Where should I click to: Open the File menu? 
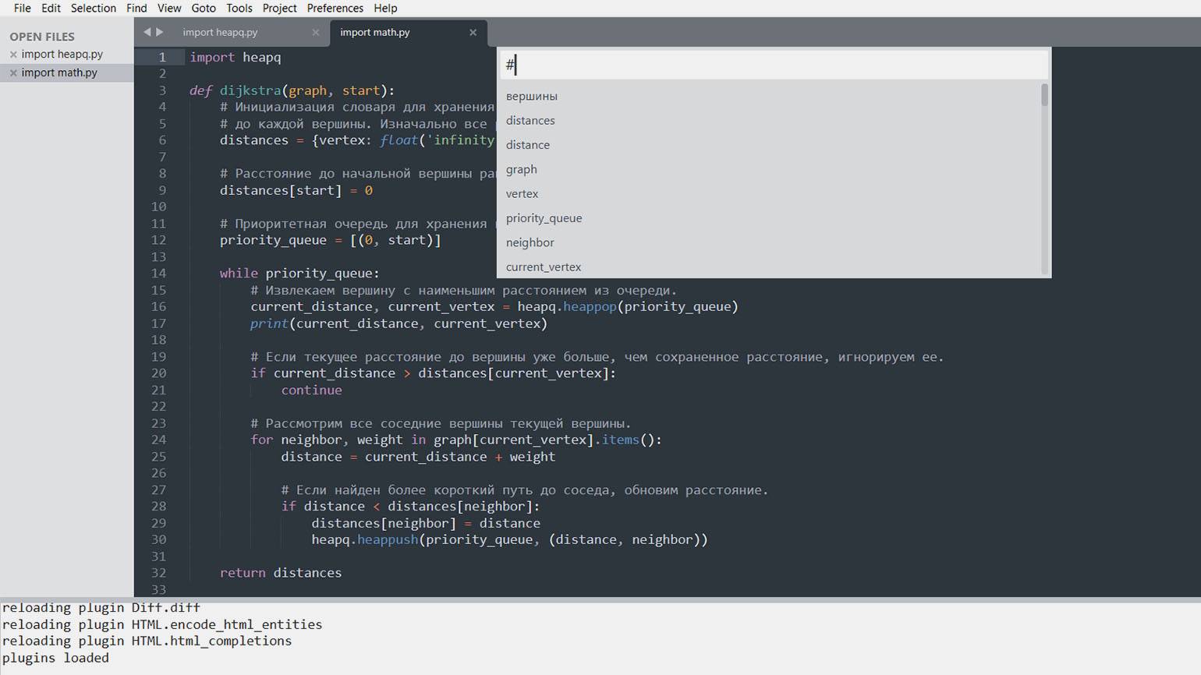(x=23, y=8)
